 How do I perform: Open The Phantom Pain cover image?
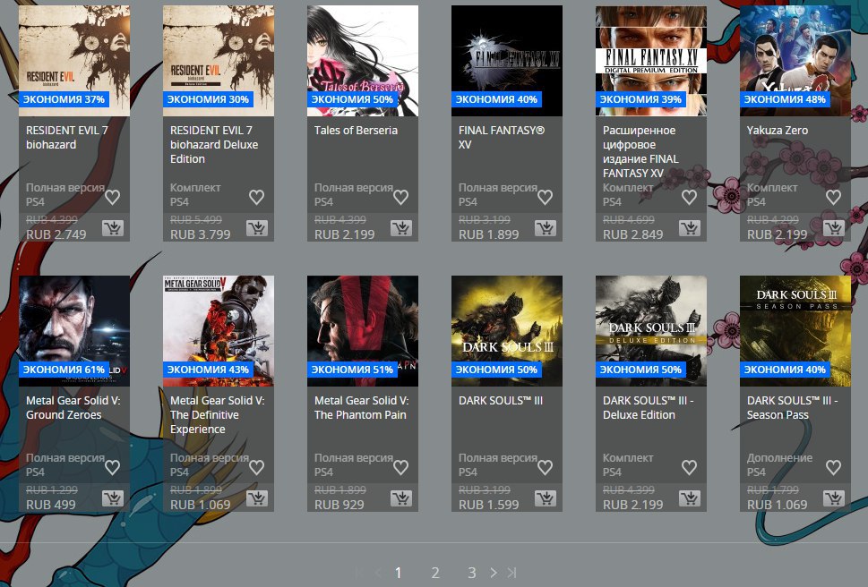point(363,331)
